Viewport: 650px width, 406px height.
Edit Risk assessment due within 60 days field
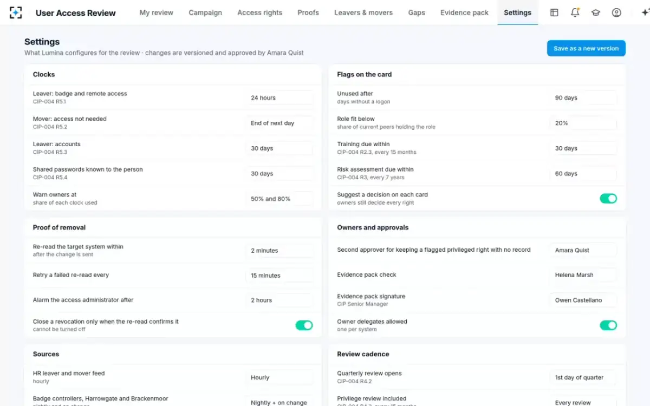[583, 174]
